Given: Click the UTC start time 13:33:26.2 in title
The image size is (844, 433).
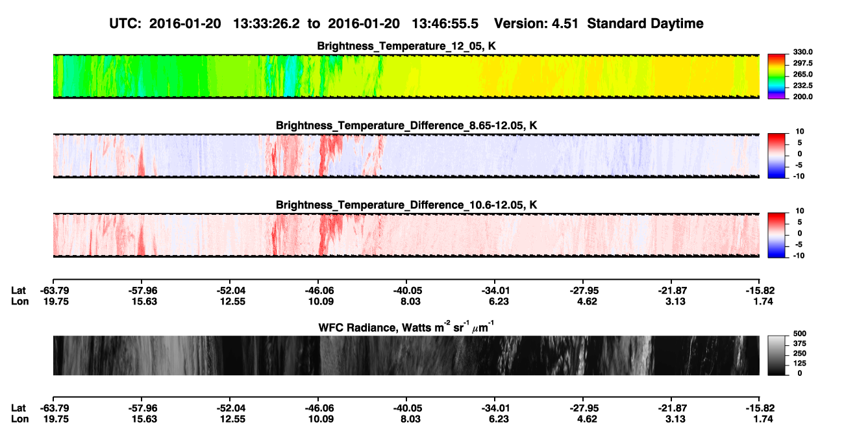Looking at the screenshot, I should pos(267,23).
